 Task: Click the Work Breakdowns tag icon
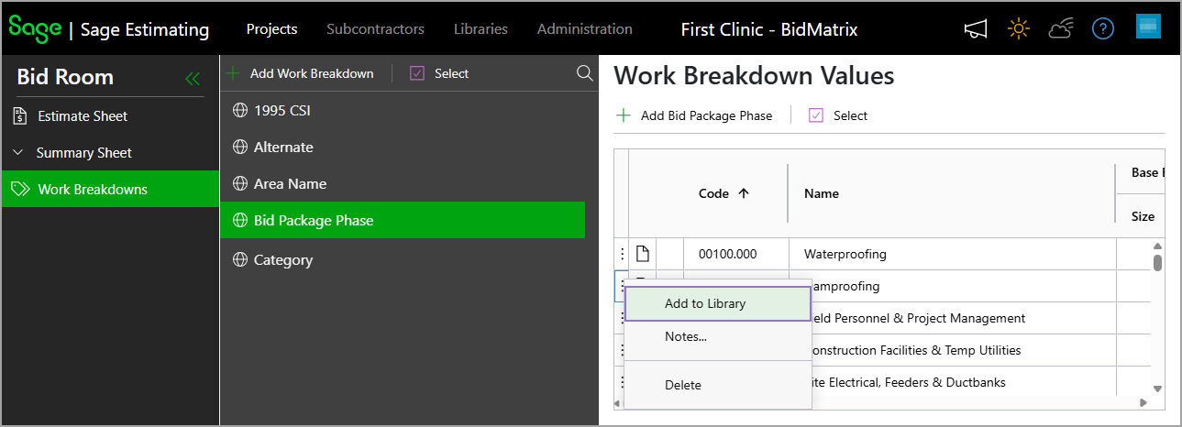[x=20, y=190]
